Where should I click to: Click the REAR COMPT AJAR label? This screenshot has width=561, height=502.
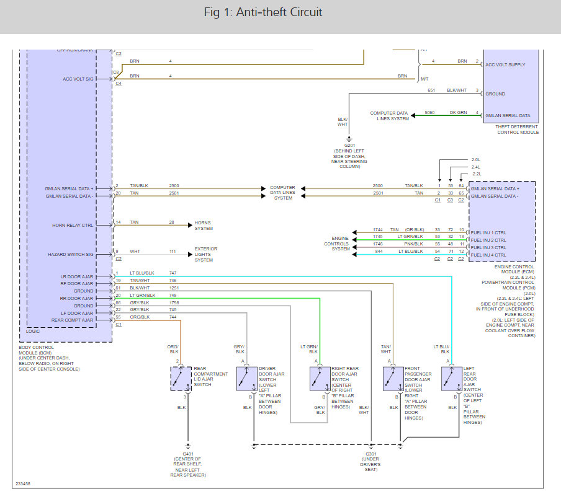point(72,320)
